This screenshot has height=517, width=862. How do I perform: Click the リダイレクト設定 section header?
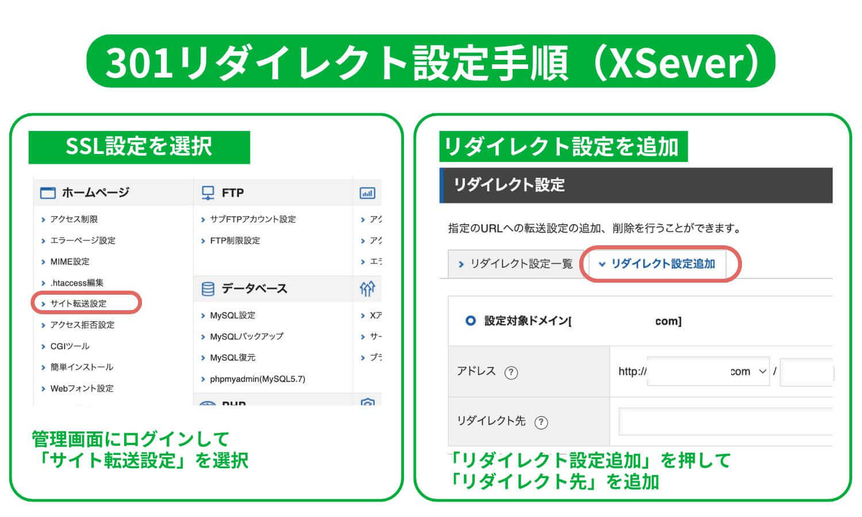[636, 186]
